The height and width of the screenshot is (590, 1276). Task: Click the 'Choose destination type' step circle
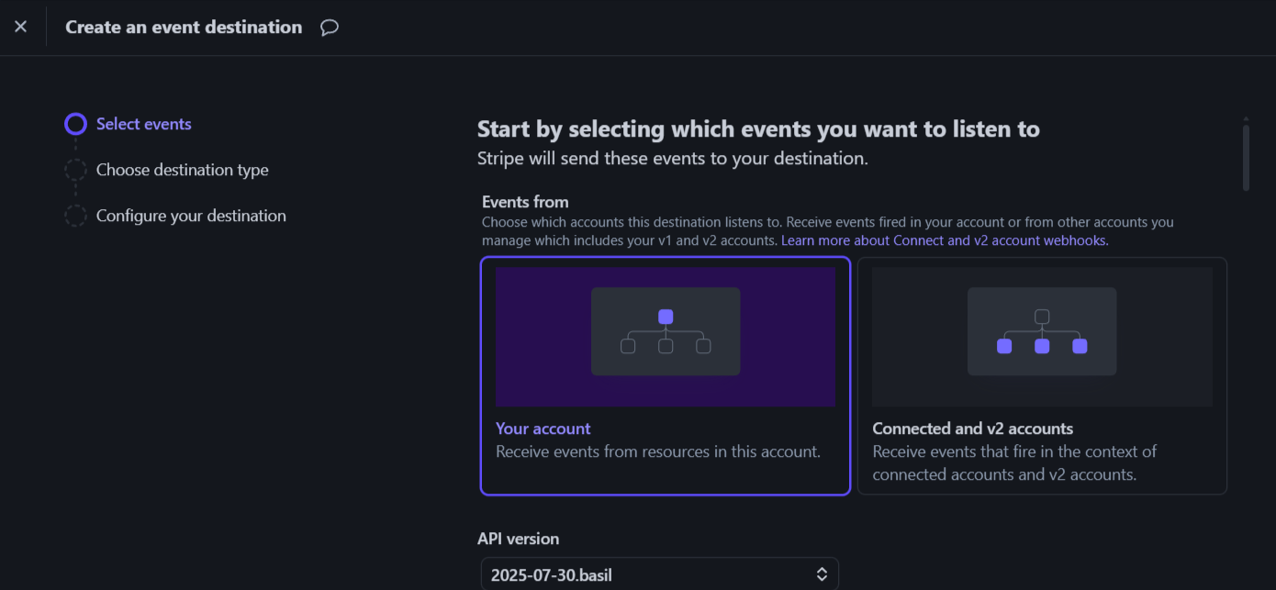coord(75,170)
